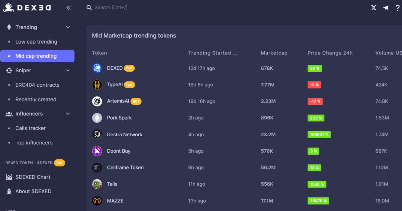The width and height of the screenshot is (402, 211).
Task: Click Cellframe Token 13 % badge
Action: [315, 167]
